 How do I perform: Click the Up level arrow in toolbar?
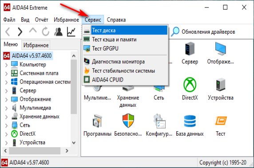point(33,31)
